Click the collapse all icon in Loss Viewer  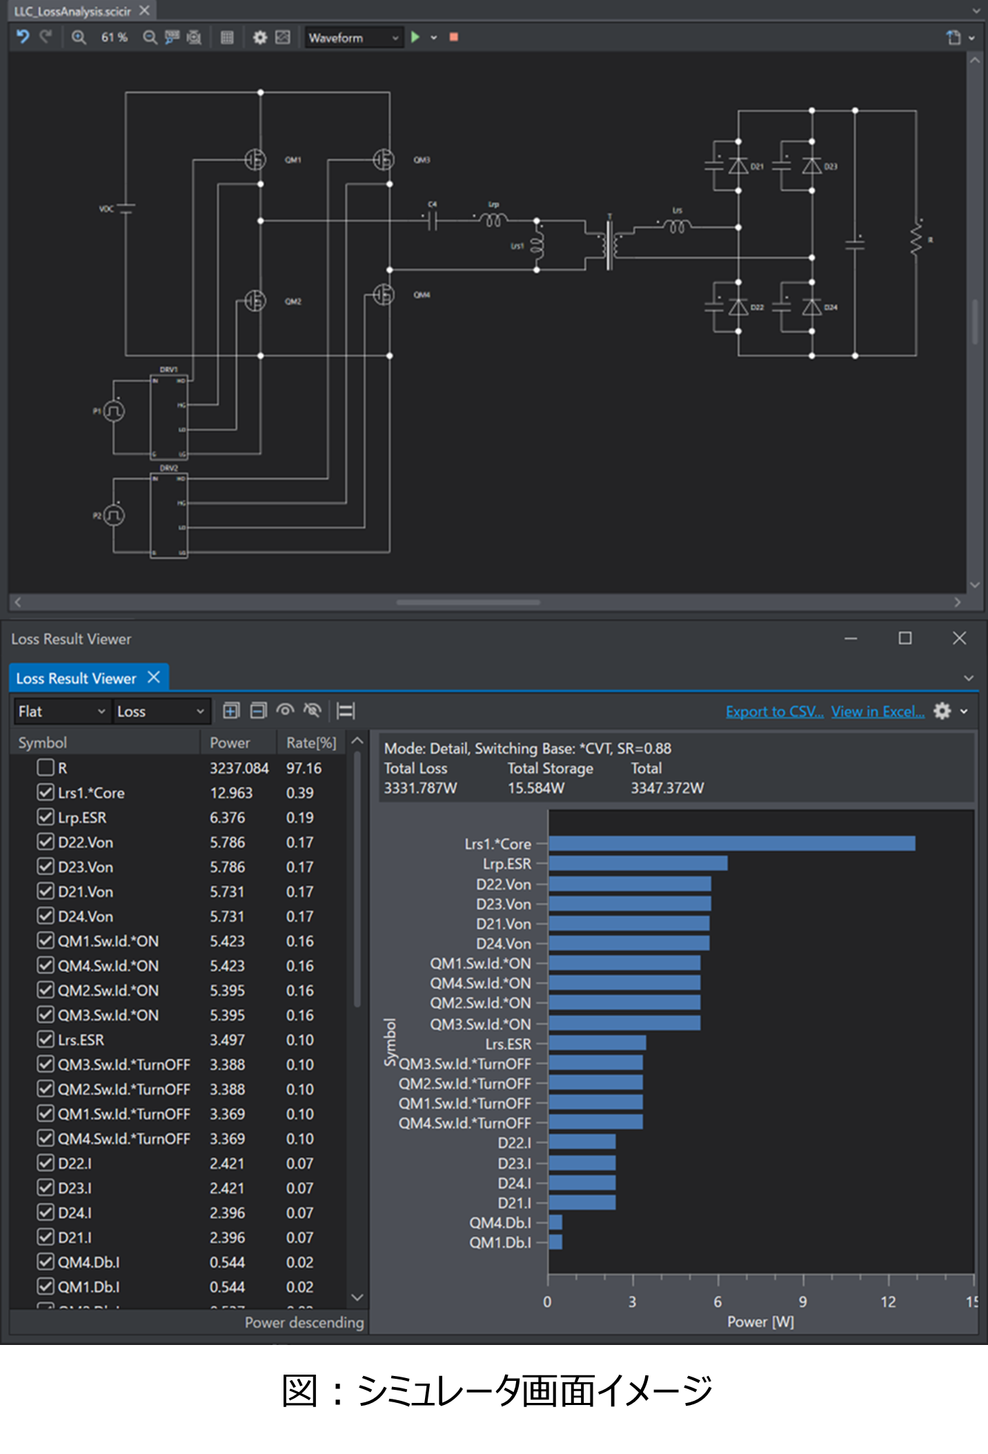coord(258,711)
